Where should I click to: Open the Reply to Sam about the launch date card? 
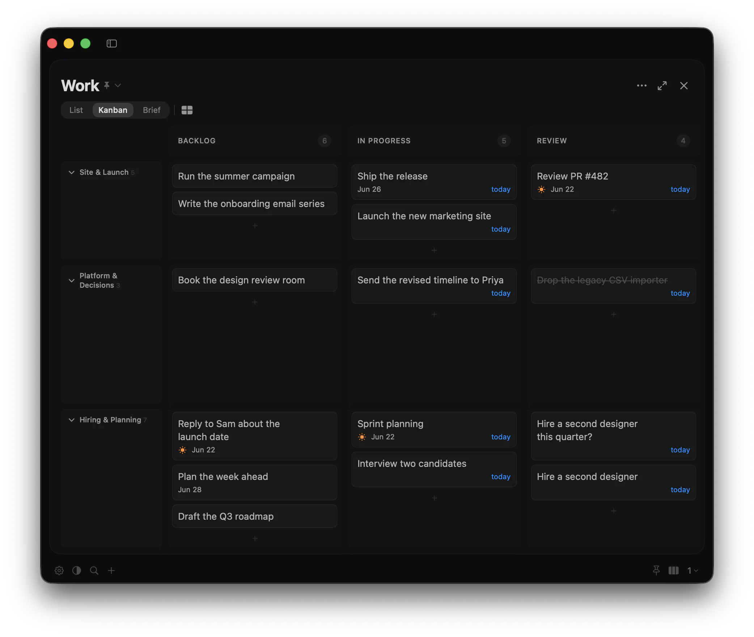[x=255, y=436]
